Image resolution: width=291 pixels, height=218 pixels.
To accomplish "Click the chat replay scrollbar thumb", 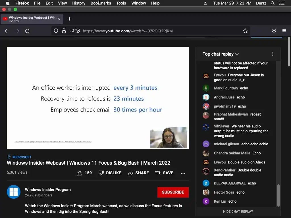I will (278, 195).
